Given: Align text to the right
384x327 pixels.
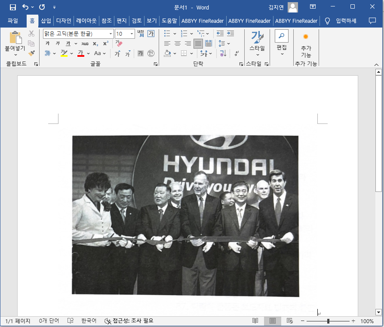Looking at the screenshot, I should [x=188, y=43].
